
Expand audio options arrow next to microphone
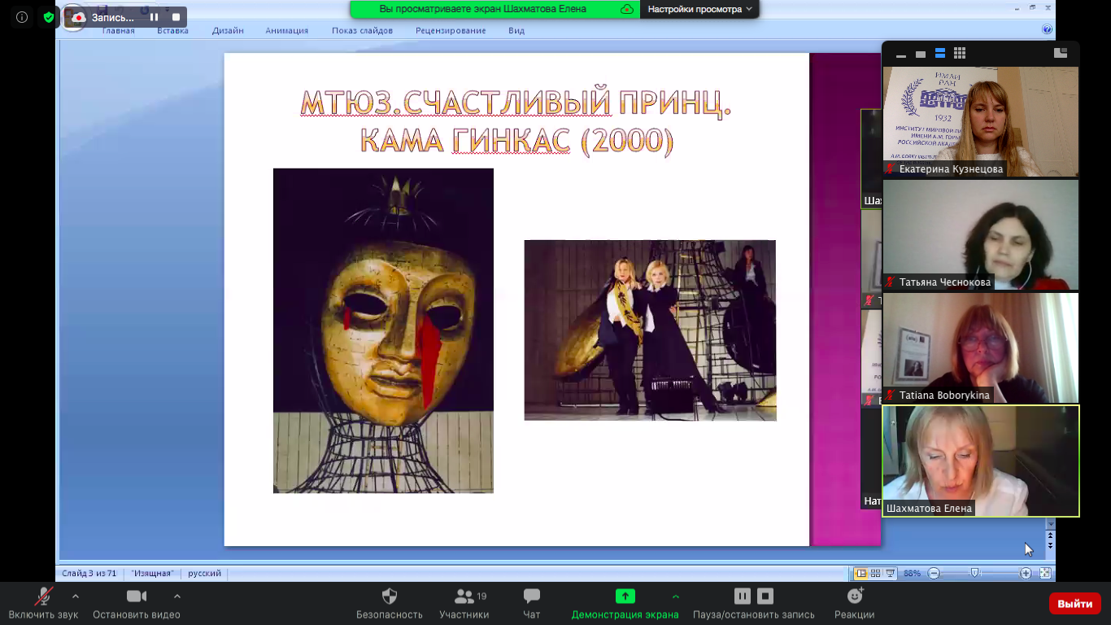coord(76,596)
